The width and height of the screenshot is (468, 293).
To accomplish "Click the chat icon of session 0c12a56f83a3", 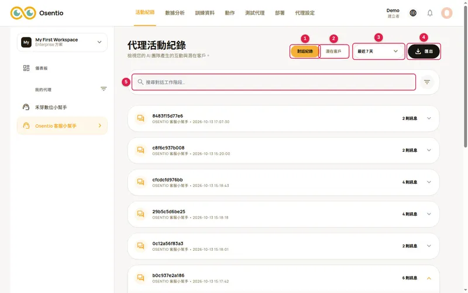I will [x=140, y=246].
